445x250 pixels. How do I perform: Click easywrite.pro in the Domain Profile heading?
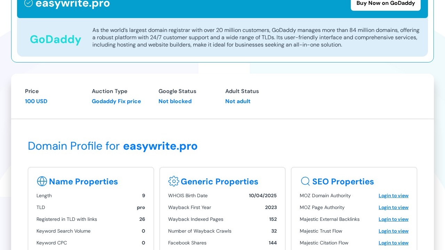tap(160, 146)
